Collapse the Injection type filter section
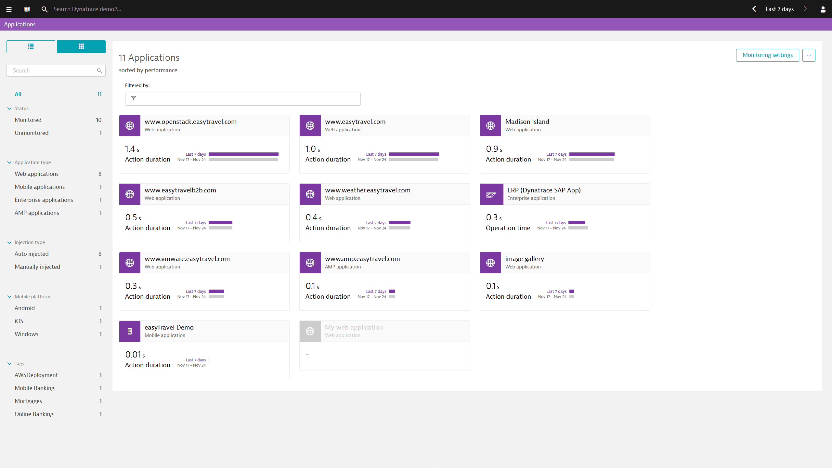The height and width of the screenshot is (468, 832). point(9,242)
